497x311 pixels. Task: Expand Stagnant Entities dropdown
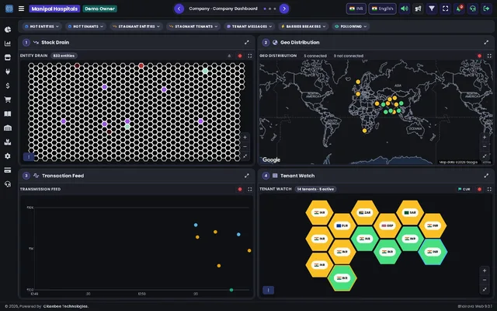[137, 26]
